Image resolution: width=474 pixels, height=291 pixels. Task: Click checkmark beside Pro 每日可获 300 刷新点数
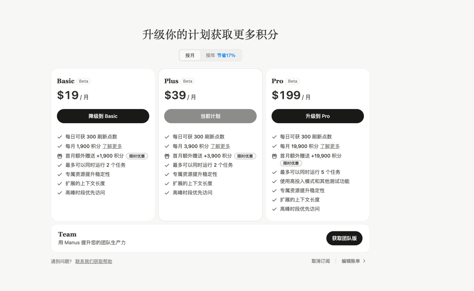274,137
